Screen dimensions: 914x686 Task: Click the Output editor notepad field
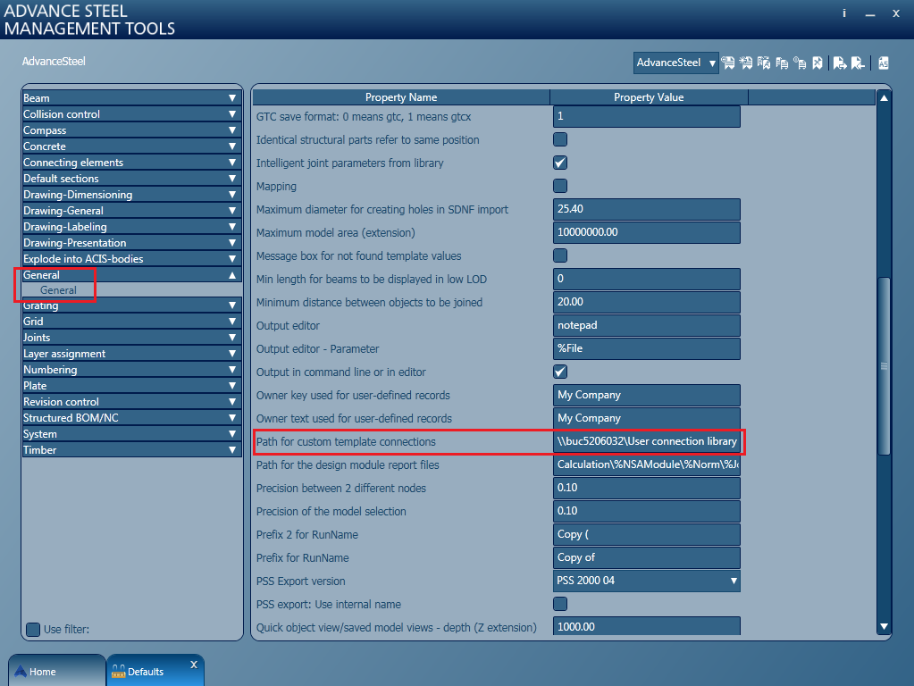pyautogui.click(x=647, y=325)
